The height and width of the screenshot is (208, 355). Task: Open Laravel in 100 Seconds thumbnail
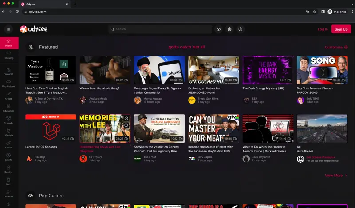click(x=51, y=128)
